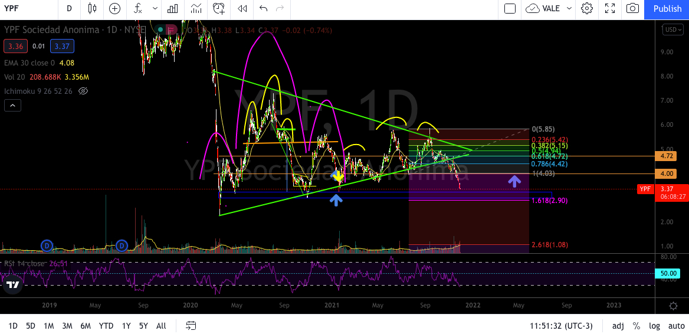Viewport: 689px width, 334px height.
Task: Click the RSI 50.00 scale label
Action: pyautogui.click(x=668, y=273)
